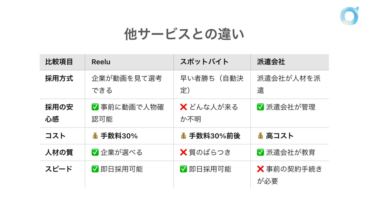Click the スポットバイト column header
This screenshot has height=206, width=369.
click(204, 62)
